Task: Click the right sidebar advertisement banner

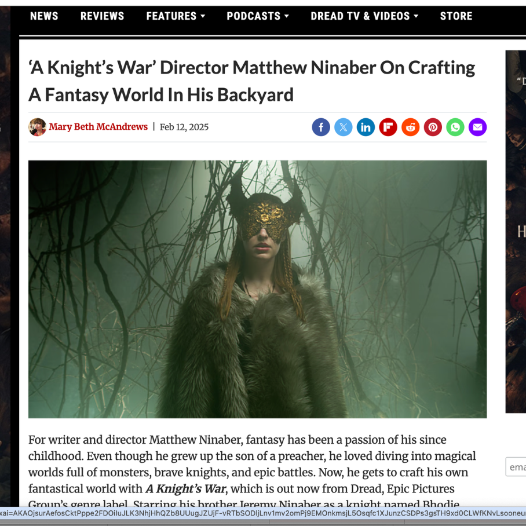Action: coord(516,232)
